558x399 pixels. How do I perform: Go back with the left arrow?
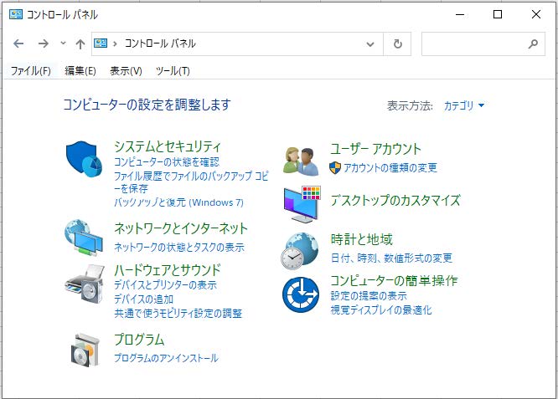pyautogui.click(x=18, y=43)
